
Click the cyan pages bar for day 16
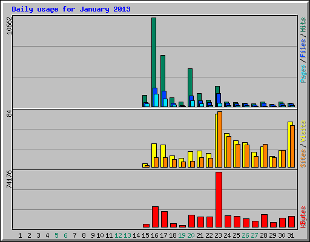pyautogui.click(x=156, y=100)
